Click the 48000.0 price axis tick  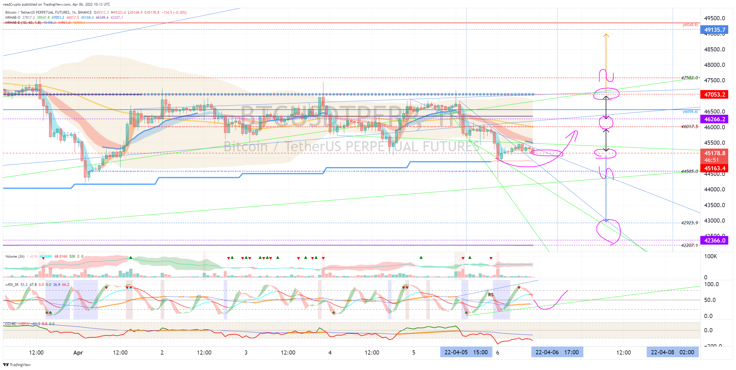[x=715, y=65]
